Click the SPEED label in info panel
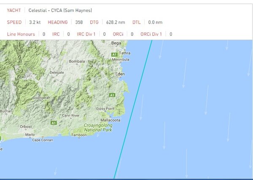This screenshot has height=180, width=253. click(x=14, y=22)
